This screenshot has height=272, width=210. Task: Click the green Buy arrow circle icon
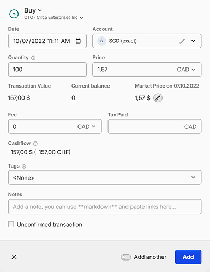click(14, 14)
